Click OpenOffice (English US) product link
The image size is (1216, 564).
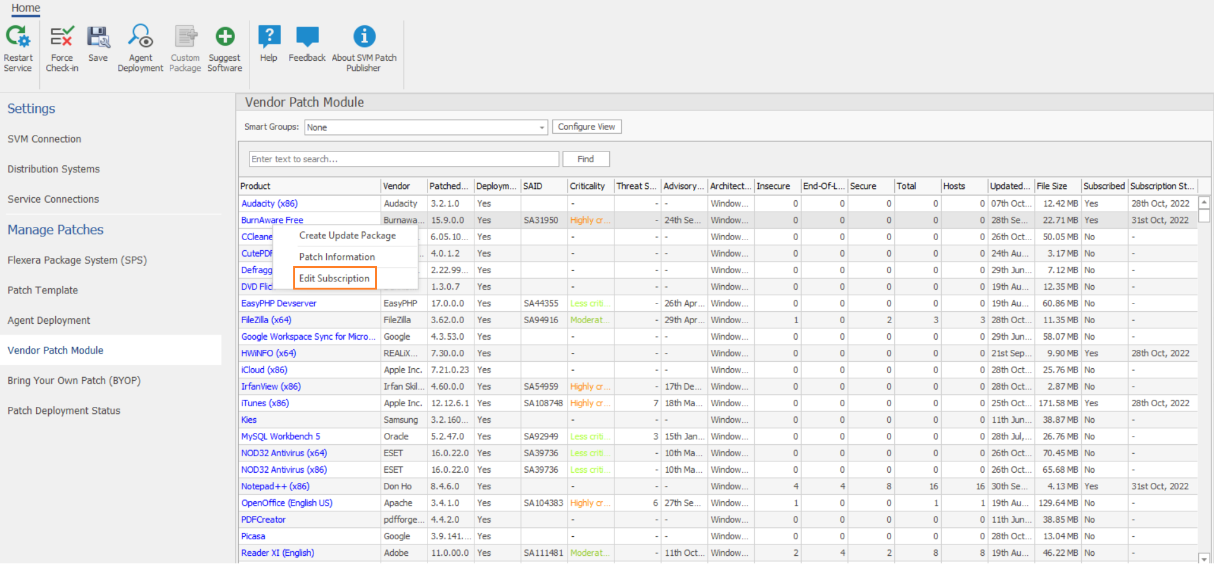click(287, 503)
